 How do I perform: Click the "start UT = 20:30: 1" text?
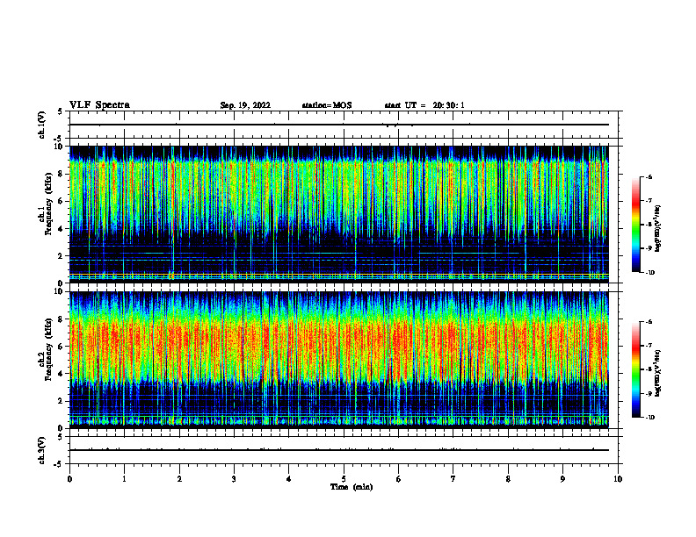[424, 105]
